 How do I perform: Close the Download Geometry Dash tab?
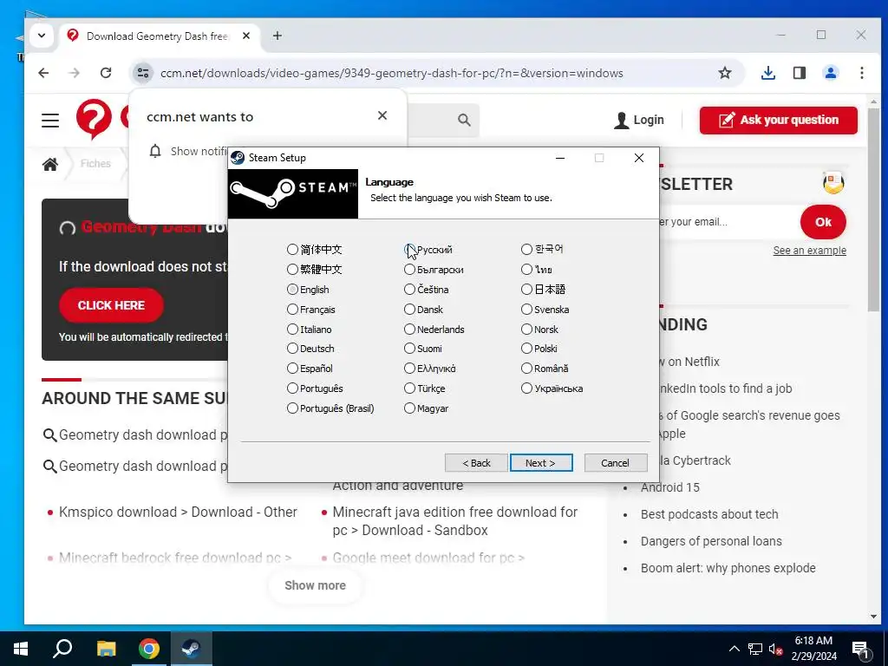tap(245, 36)
